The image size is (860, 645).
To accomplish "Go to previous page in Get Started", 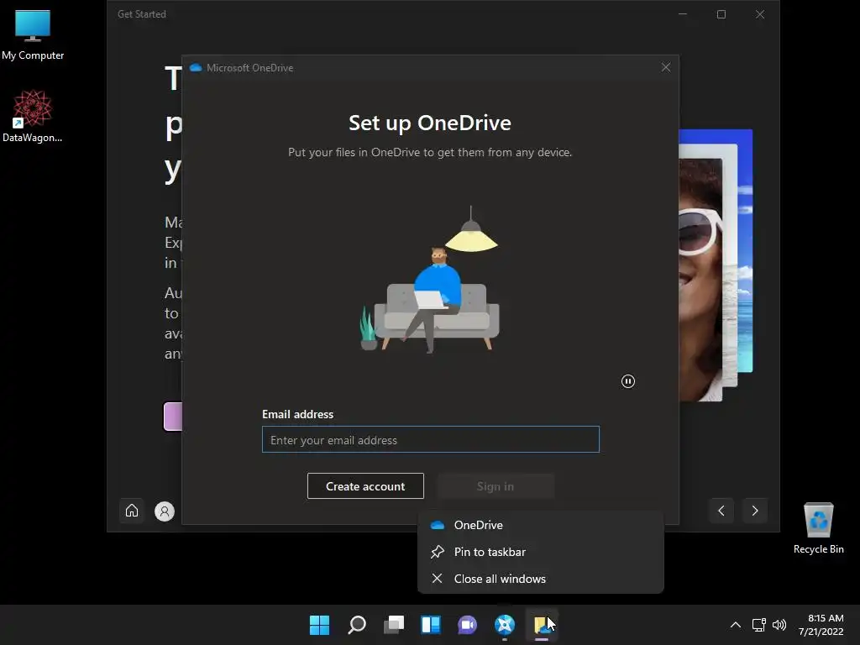I will [721, 511].
